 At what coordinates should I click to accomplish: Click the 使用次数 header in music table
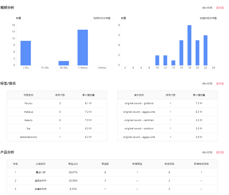(x=171, y=95)
